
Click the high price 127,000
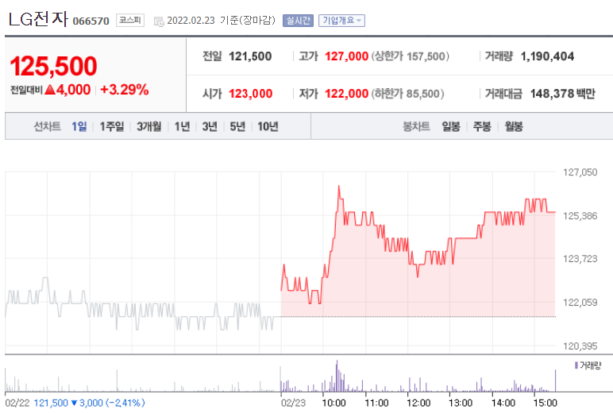point(347,56)
